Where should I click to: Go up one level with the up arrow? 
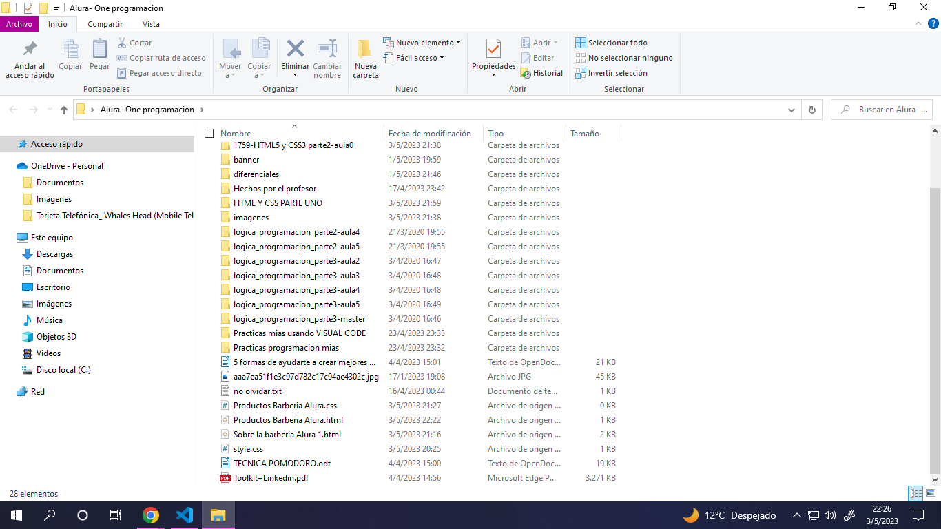(x=64, y=110)
